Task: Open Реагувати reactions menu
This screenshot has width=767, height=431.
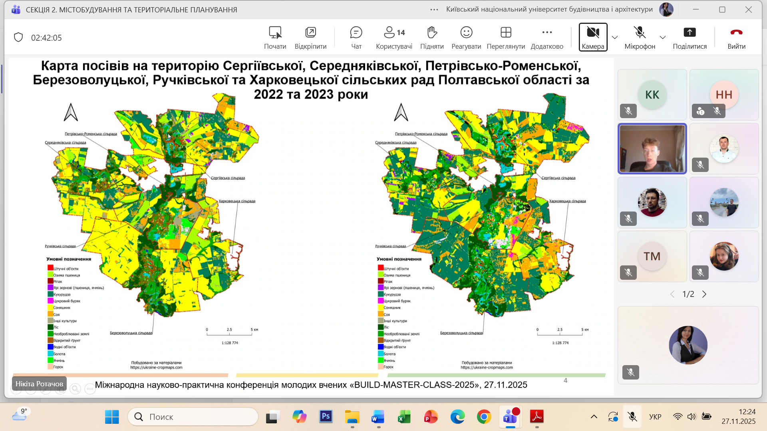Action: pyautogui.click(x=466, y=38)
